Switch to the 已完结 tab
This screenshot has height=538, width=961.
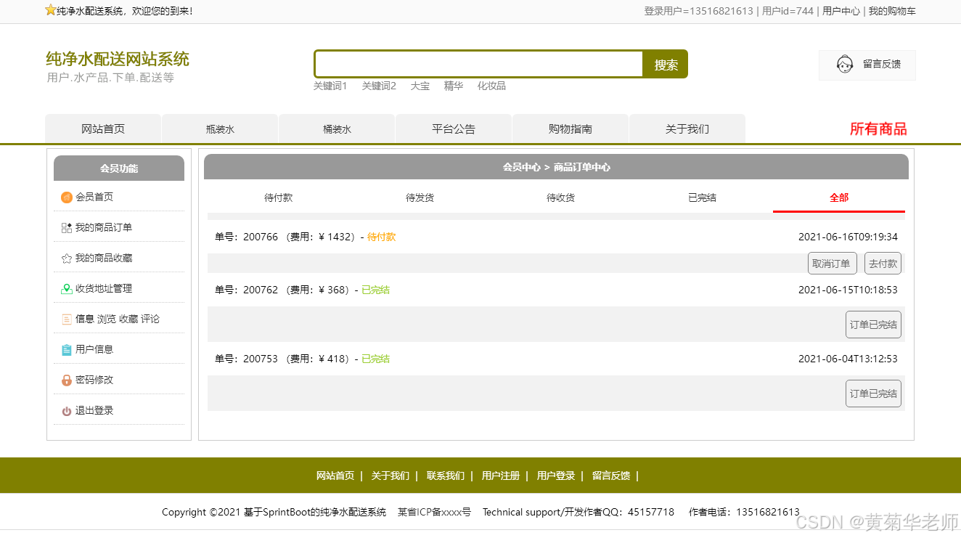pyautogui.click(x=701, y=197)
